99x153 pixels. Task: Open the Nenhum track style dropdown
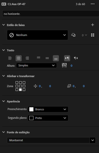tap(38, 35)
